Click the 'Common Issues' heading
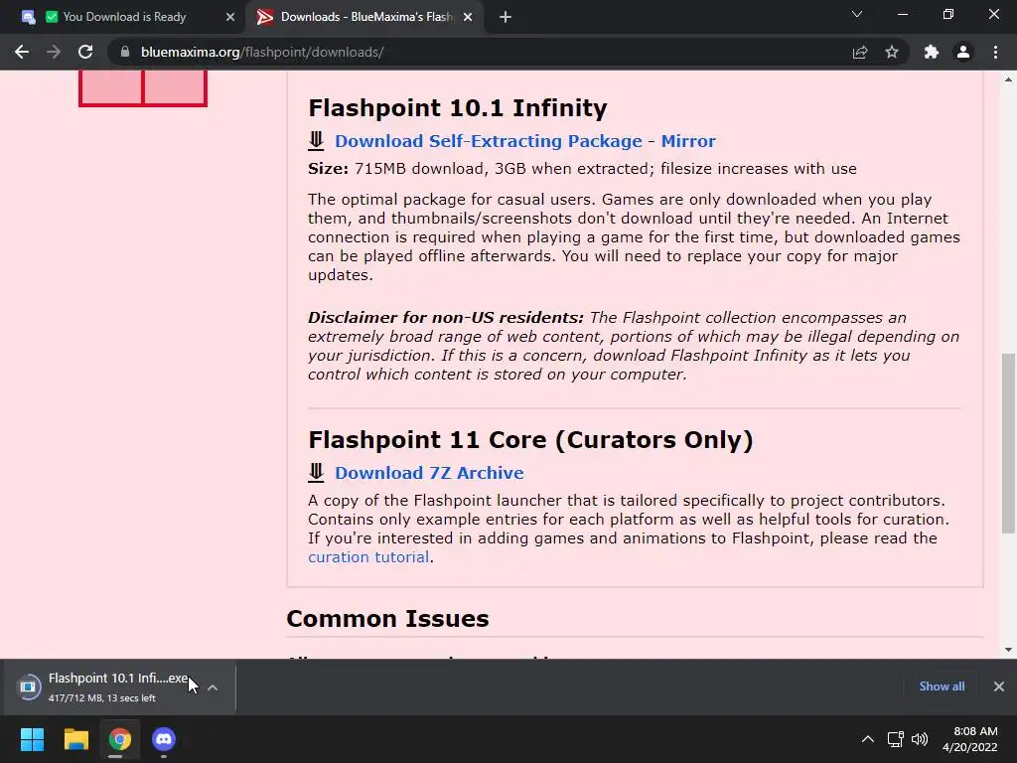1017x763 pixels. [388, 619]
